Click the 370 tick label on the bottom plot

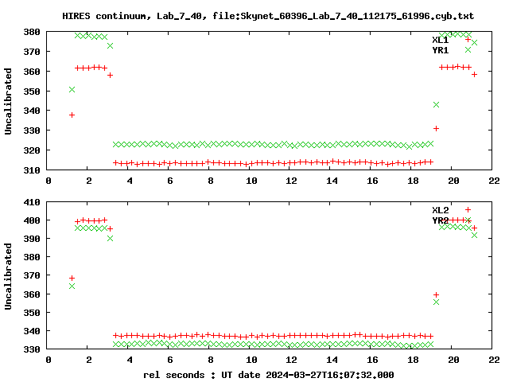click(32, 275)
